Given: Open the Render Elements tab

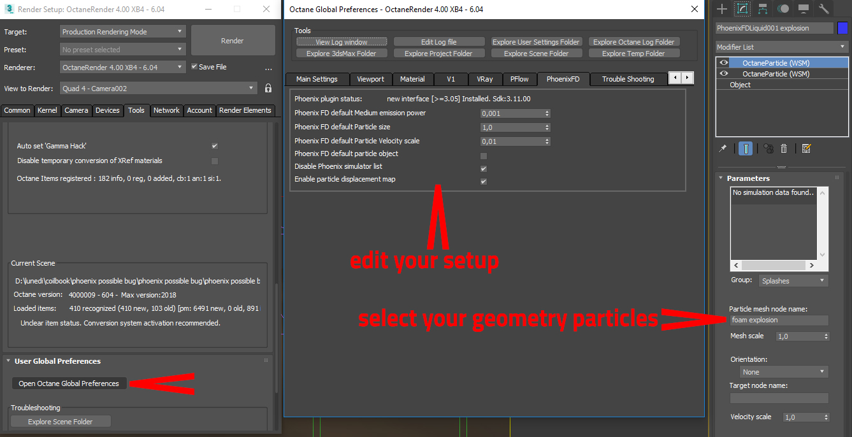Looking at the screenshot, I should tap(245, 110).
